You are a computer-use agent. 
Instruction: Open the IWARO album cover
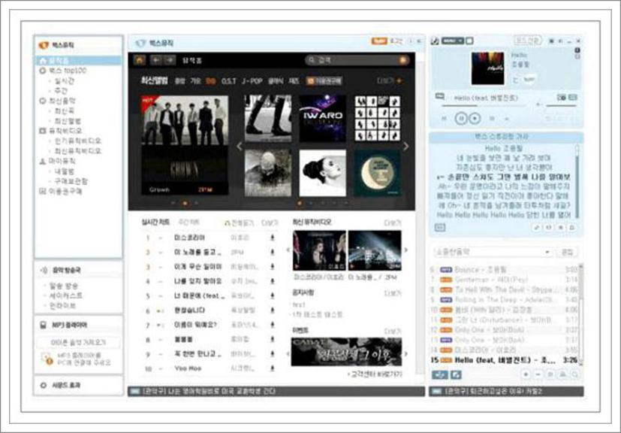[322, 118]
